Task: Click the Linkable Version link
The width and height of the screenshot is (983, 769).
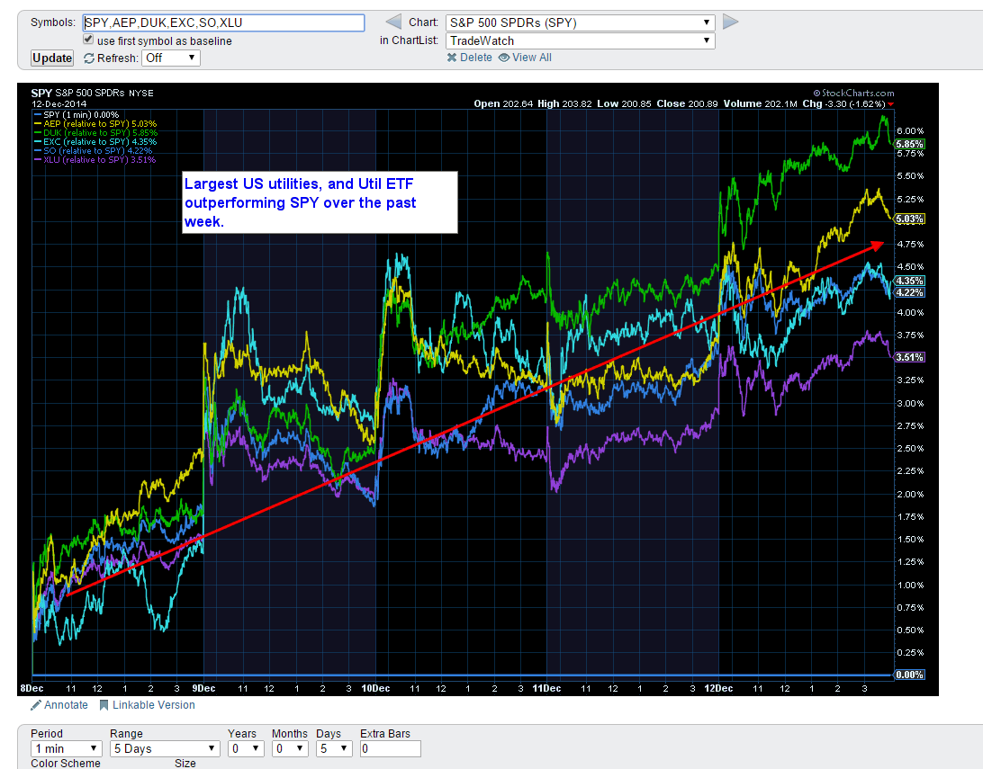Action: point(154,705)
